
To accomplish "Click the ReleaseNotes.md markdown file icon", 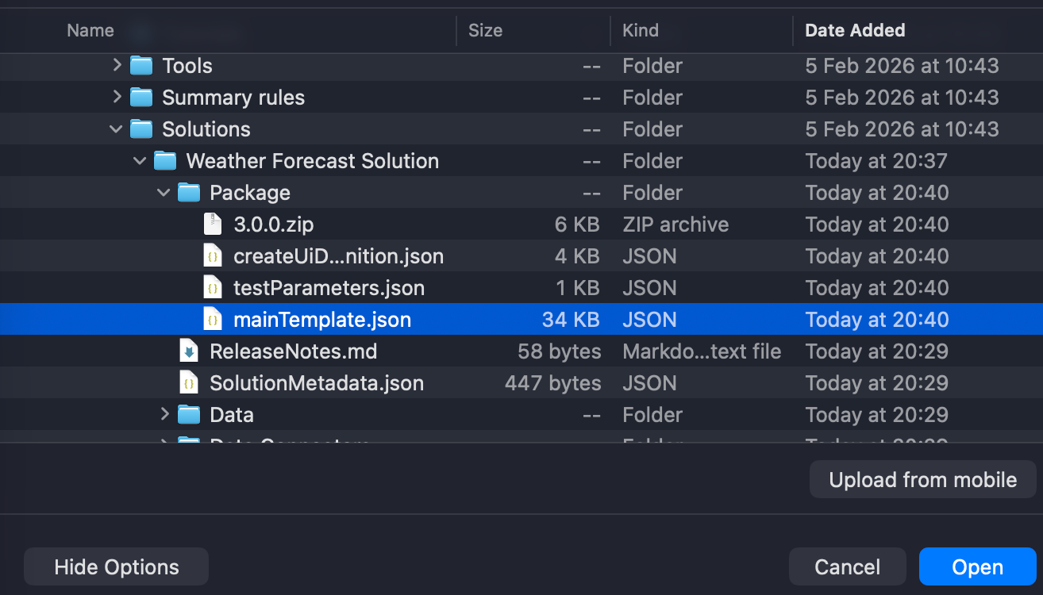I will [x=189, y=351].
